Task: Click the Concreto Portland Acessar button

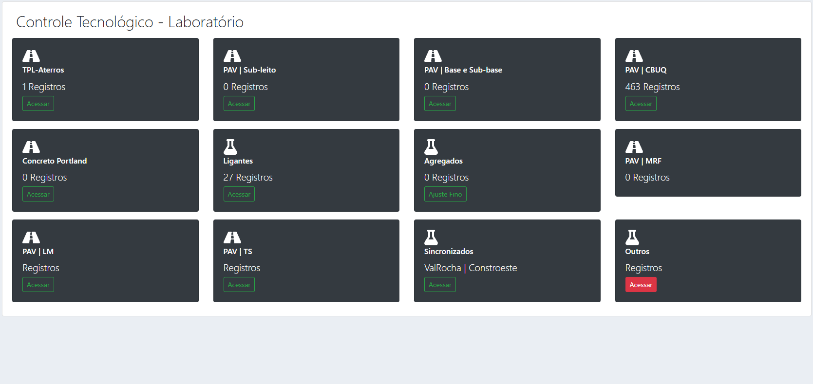Action: pos(38,194)
